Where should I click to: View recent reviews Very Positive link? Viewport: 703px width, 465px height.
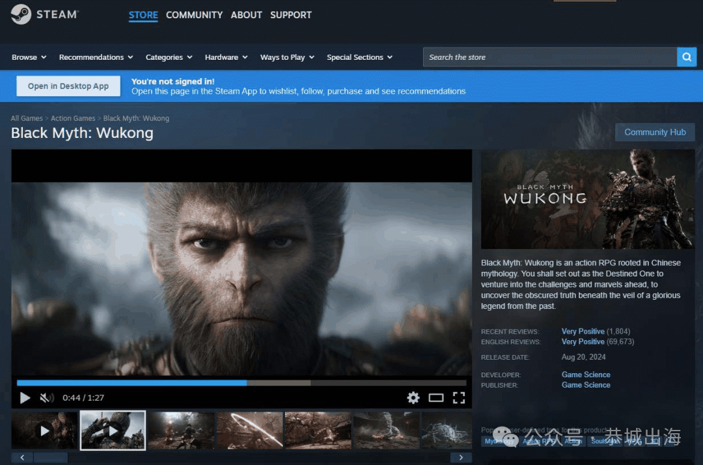(583, 332)
